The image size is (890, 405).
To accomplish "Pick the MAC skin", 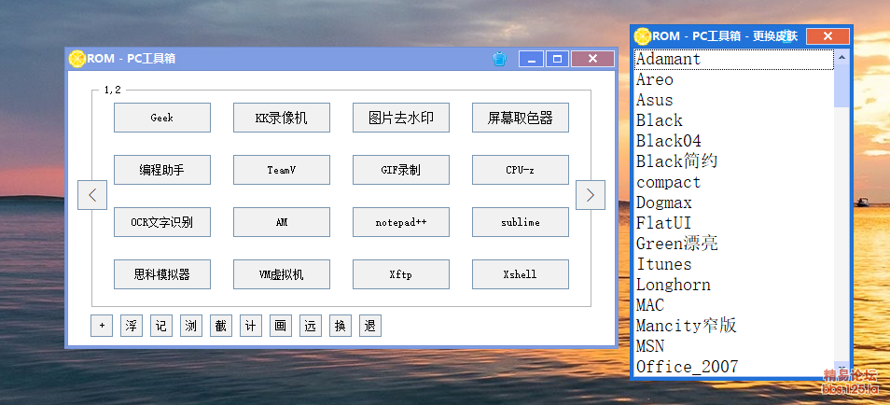I will click(734, 305).
